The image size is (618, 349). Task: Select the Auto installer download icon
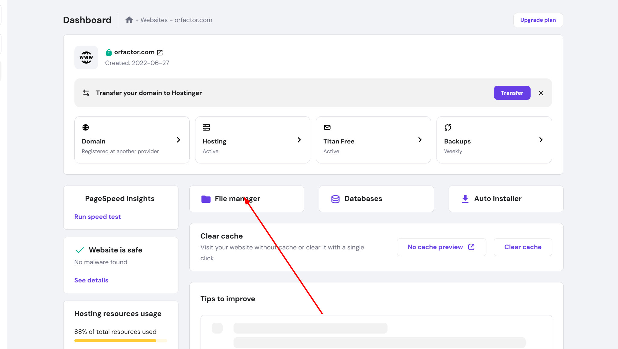(465, 199)
